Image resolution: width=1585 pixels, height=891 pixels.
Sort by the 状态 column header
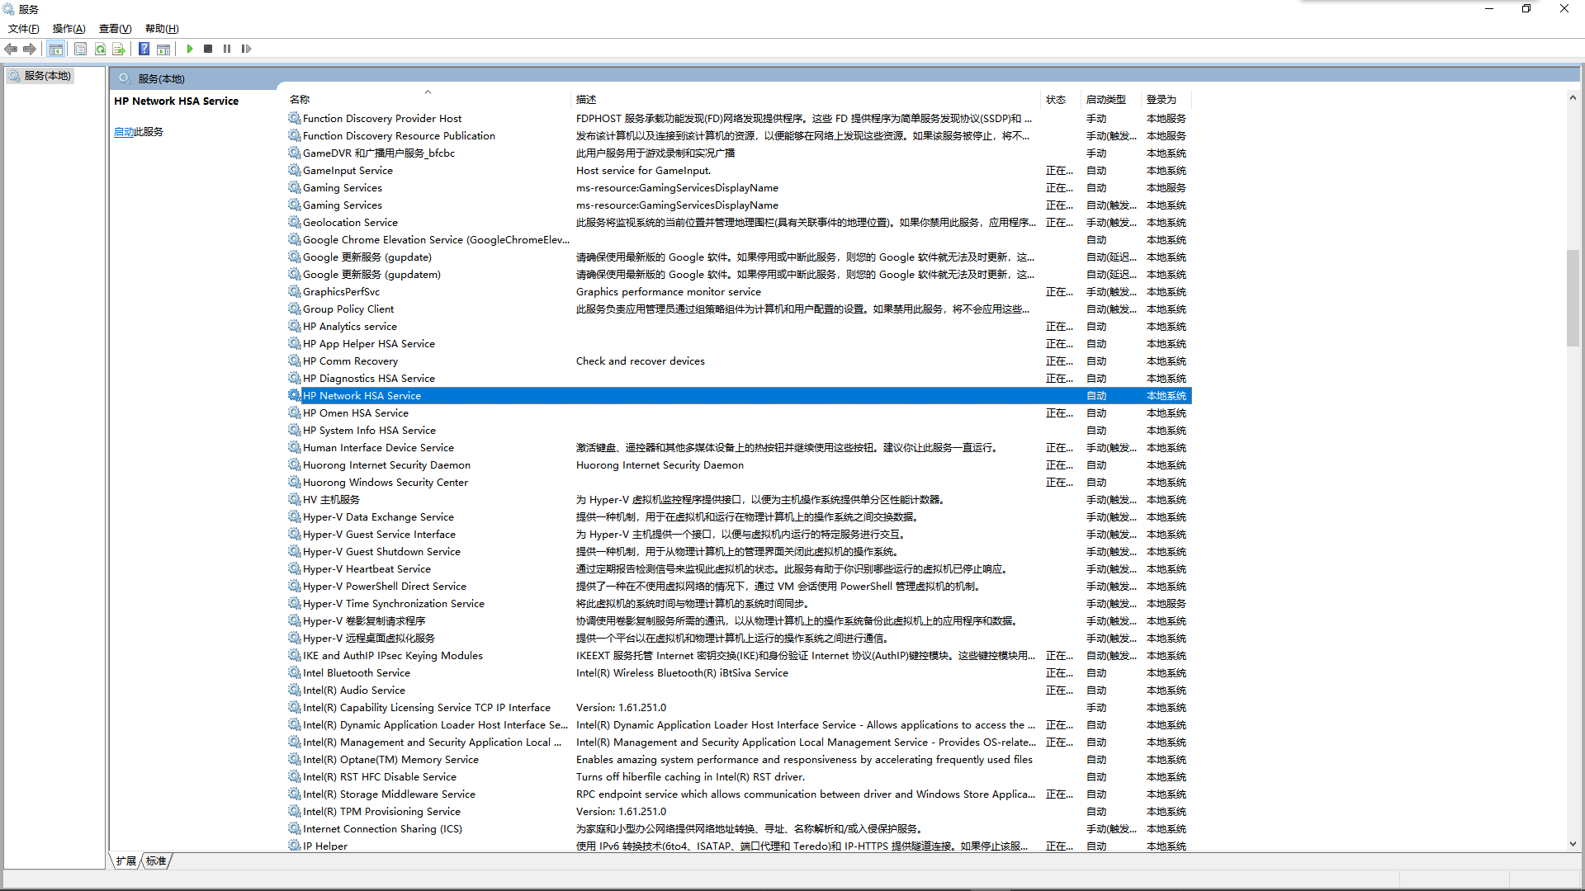[x=1061, y=100]
